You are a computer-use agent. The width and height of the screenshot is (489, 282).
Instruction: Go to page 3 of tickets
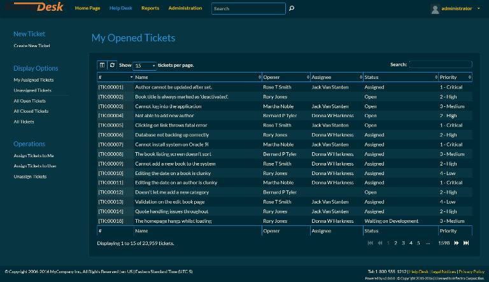403,243
